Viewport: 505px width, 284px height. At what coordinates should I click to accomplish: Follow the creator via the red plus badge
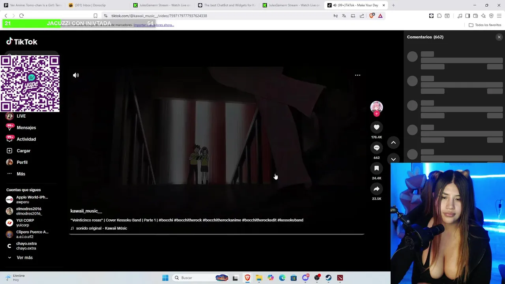coord(376,114)
